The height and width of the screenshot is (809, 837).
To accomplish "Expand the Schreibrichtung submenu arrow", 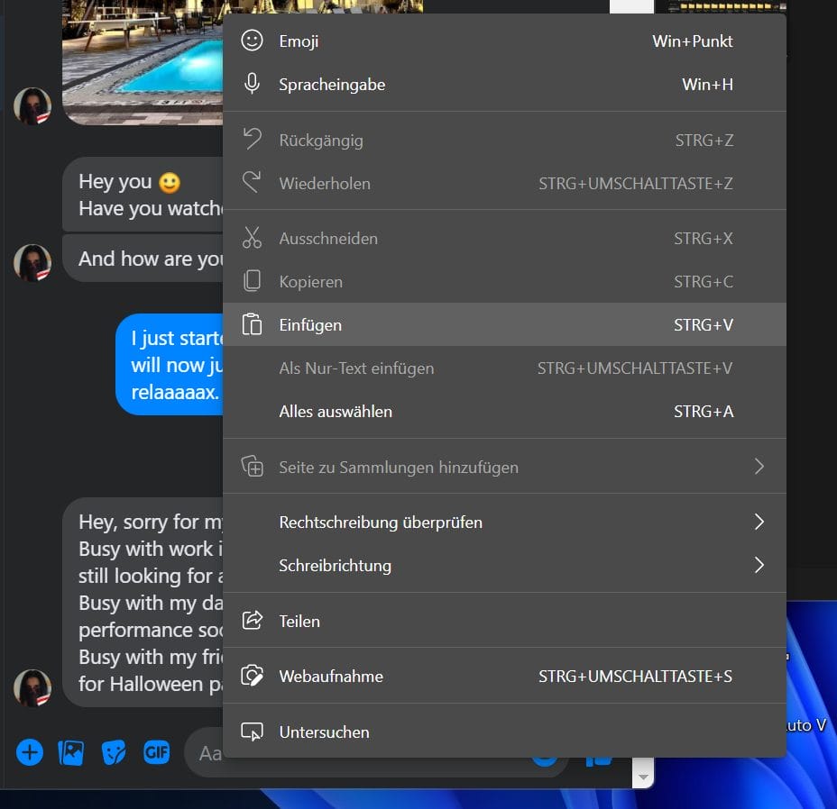I will [759, 566].
